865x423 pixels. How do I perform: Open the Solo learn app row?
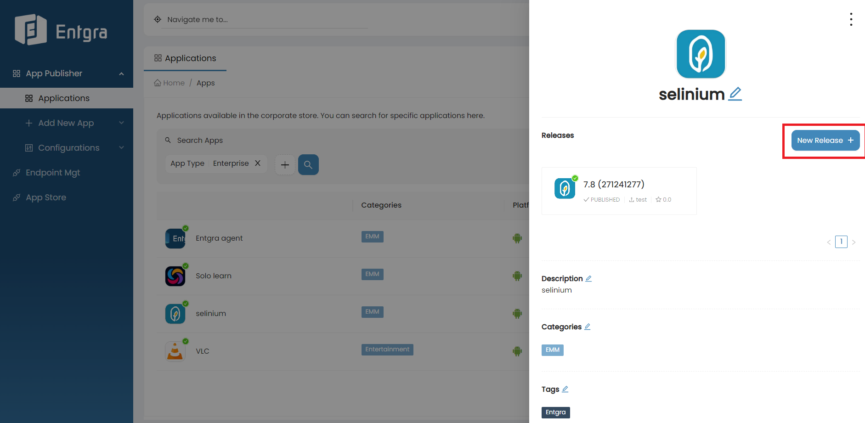342,276
